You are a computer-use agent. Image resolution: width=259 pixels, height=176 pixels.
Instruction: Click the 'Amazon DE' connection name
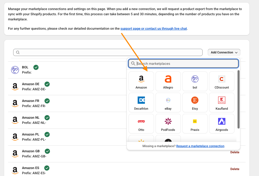(x=31, y=84)
